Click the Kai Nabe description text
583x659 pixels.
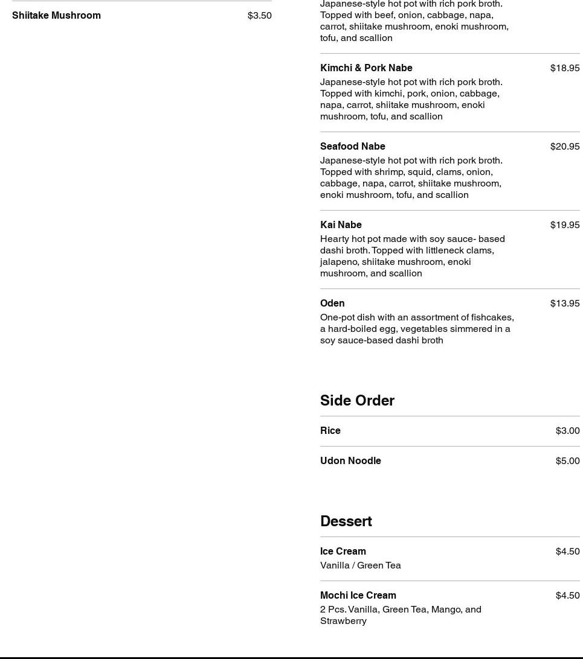click(x=412, y=256)
